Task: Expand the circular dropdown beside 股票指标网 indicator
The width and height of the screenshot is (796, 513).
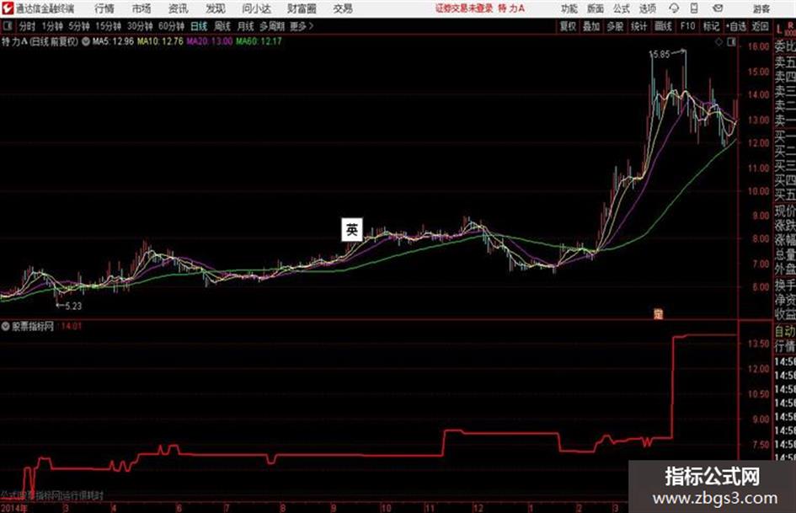Action: pyautogui.click(x=6, y=326)
